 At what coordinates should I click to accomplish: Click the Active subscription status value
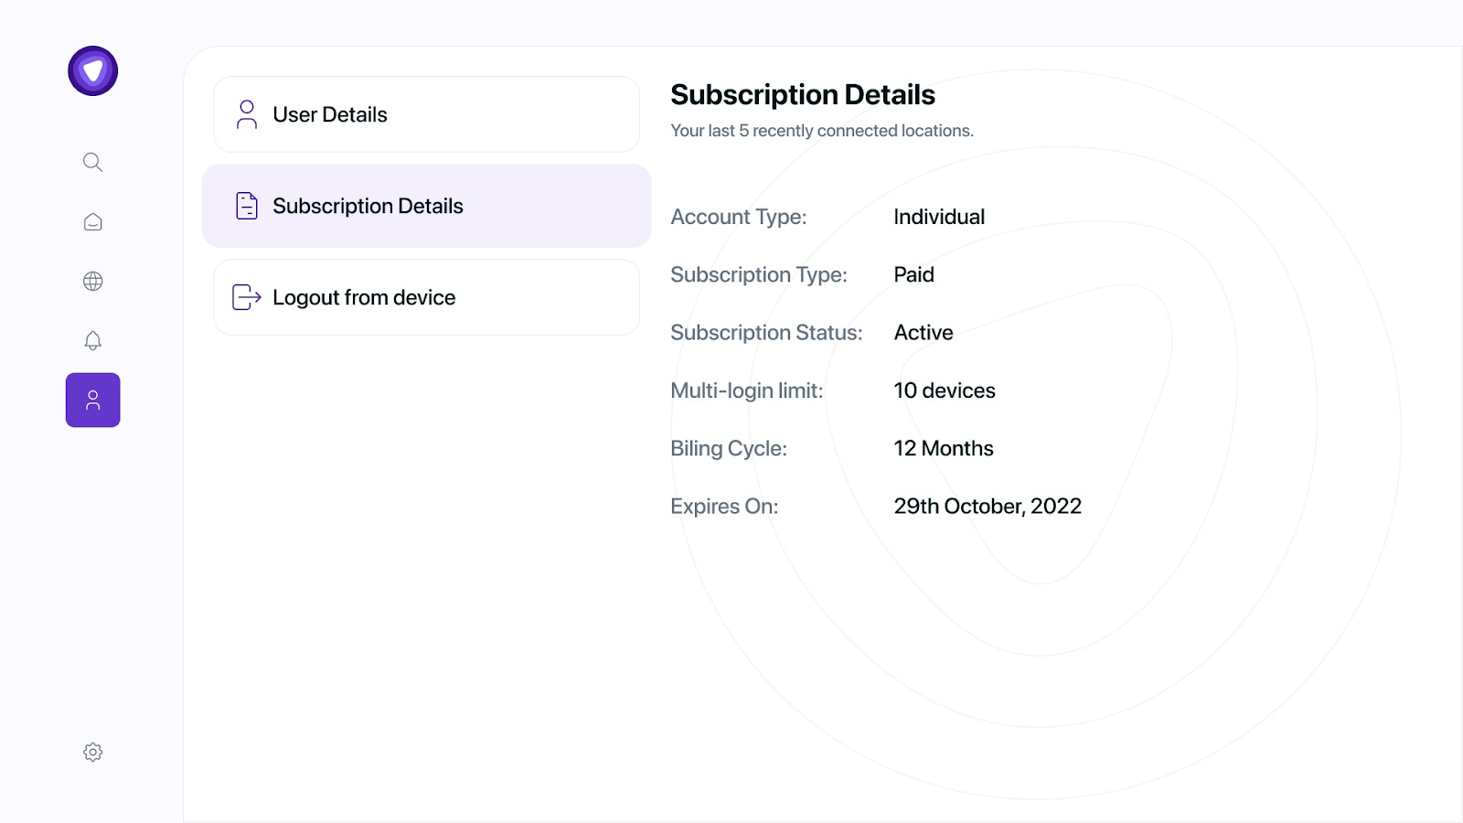pyautogui.click(x=924, y=332)
